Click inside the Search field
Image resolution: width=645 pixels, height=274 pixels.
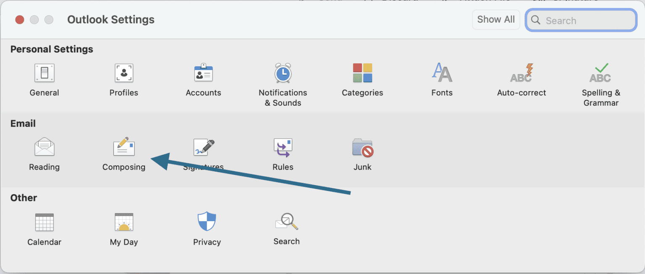tap(584, 20)
